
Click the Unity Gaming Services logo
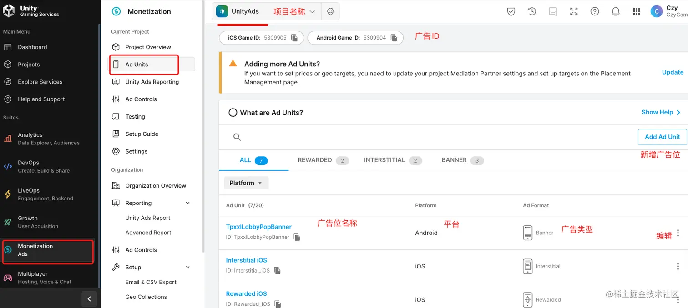pyautogui.click(x=31, y=11)
